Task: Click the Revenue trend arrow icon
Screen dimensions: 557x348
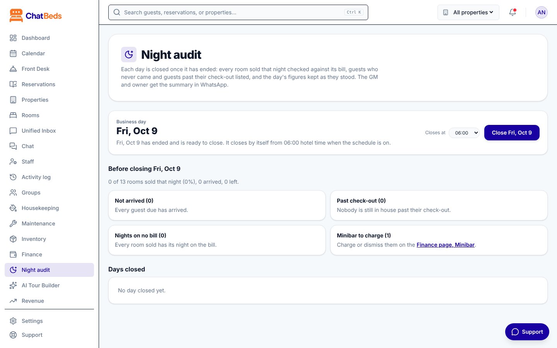Action: 13,301
